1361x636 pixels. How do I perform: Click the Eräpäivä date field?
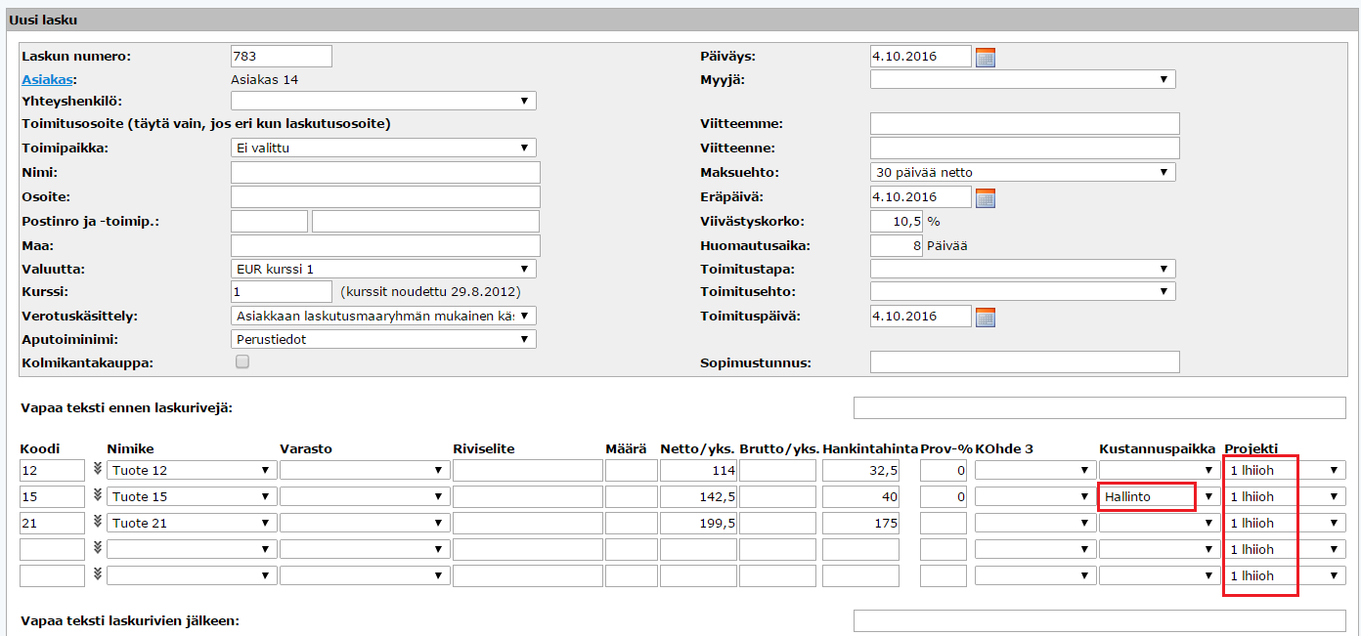(x=921, y=197)
